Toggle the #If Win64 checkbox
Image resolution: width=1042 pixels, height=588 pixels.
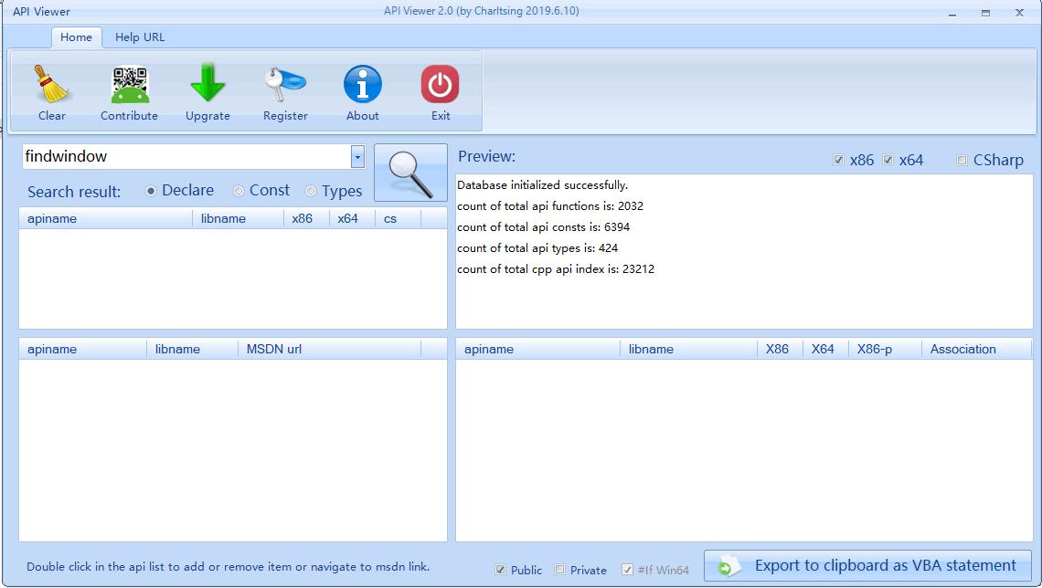627,570
